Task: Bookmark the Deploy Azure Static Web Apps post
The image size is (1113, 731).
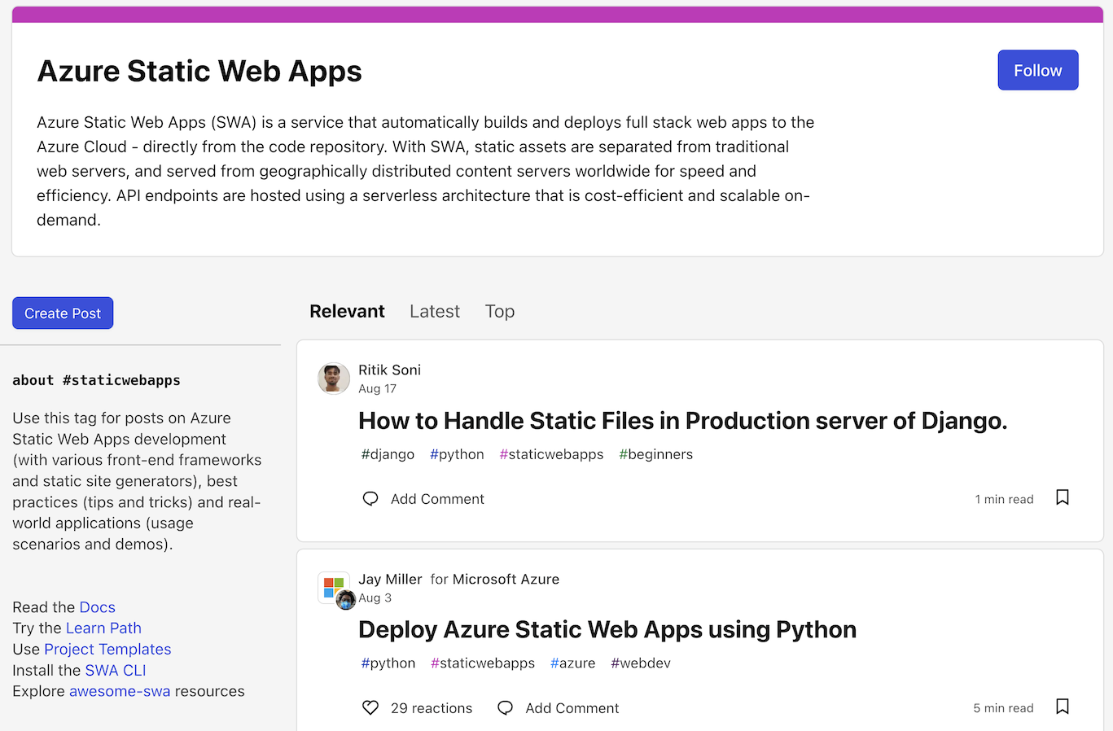Action: coord(1062,707)
